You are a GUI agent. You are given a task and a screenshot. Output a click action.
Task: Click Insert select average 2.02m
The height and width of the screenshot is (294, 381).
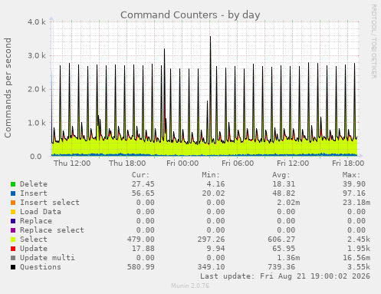288,203
